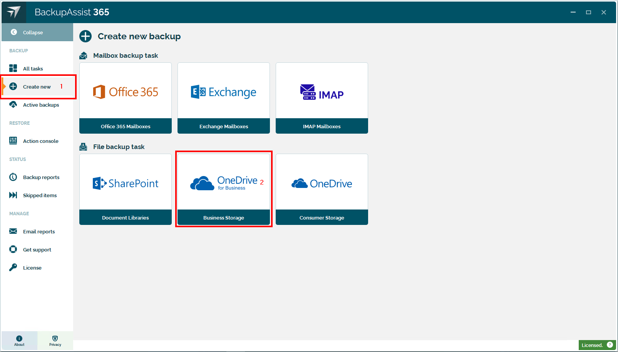Collapse the left sidebar panel
Image resolution: width=618 pixels, height=352 pixels.
32,32
